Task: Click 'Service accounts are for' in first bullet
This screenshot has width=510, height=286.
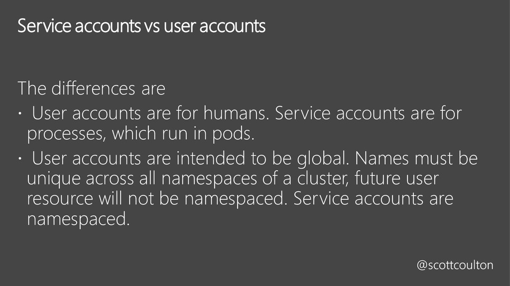Action: tap(368, 113)
